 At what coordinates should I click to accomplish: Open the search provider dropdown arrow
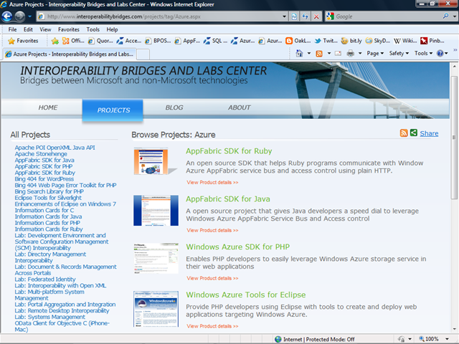454,16
